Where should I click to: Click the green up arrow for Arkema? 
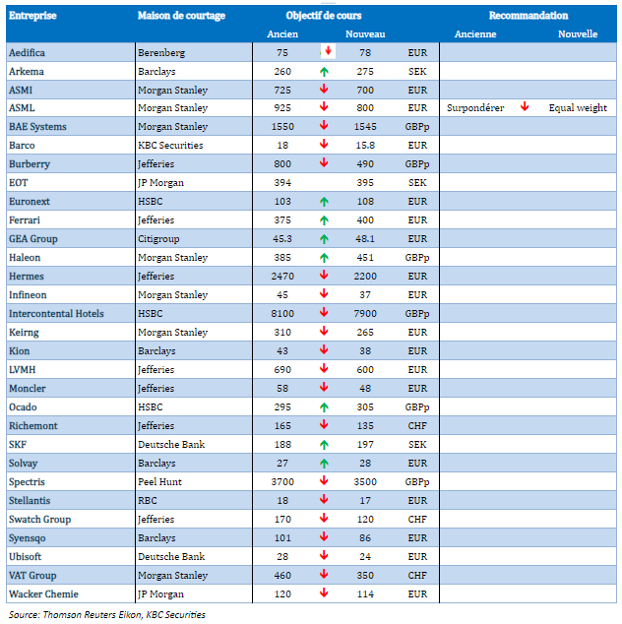(324, 71)
